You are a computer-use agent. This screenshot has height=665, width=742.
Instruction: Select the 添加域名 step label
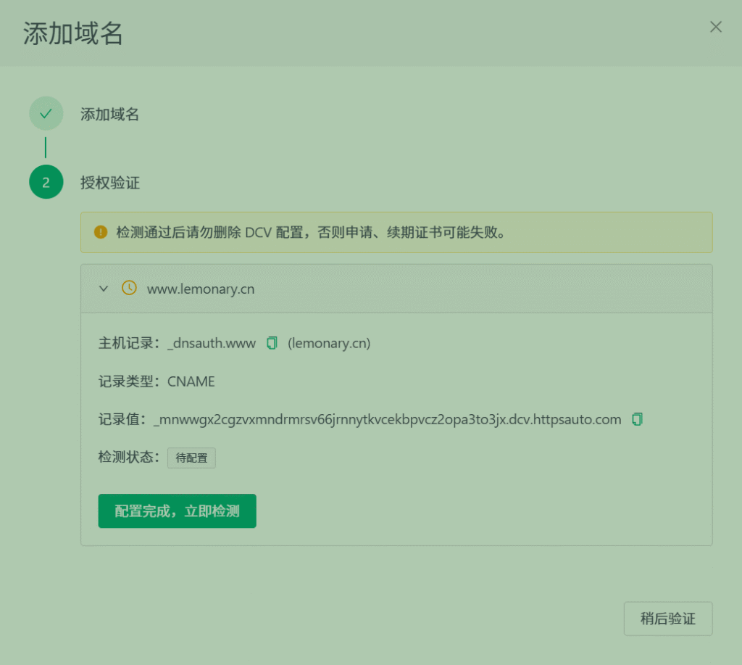[x=109, y=114]
